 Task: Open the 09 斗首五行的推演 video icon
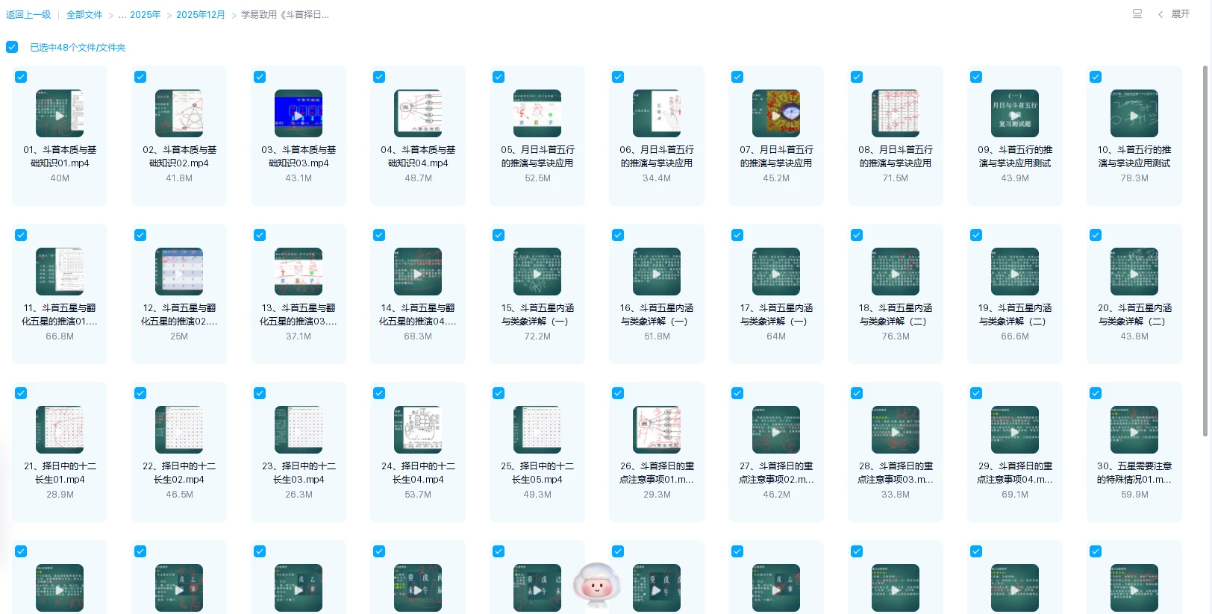[1015, 113]
